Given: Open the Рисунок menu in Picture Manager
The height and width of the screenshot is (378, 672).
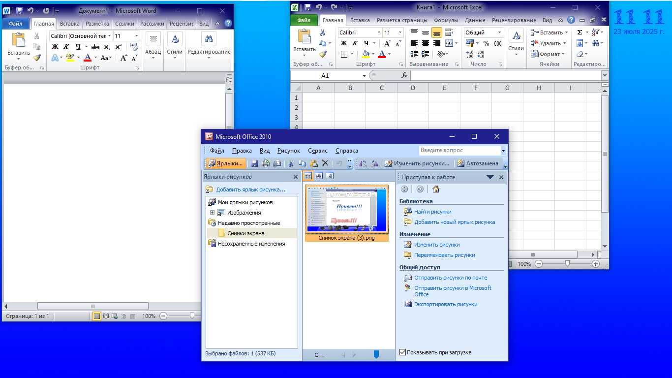Looking at the screenshot, I should (288, 151).
